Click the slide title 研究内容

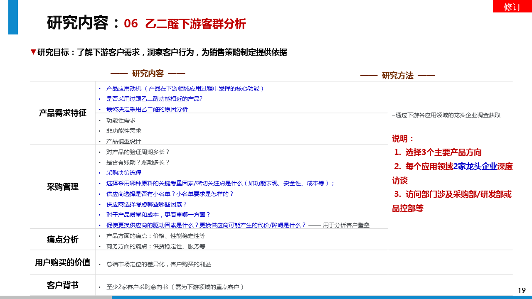click(83, 23)
